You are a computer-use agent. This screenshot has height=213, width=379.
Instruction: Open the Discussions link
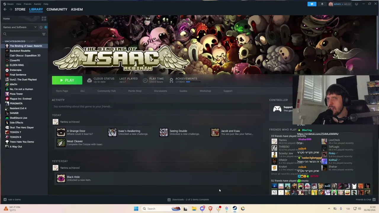tap(160, 91)
